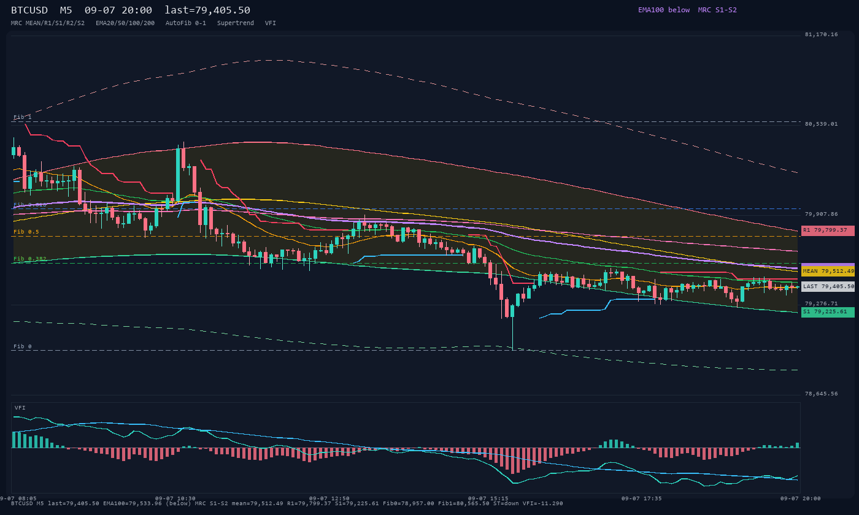Click the '79,907.86' price axis label
Image resolution: width=859 pixels, height=515 pixels.
(821, 214)
